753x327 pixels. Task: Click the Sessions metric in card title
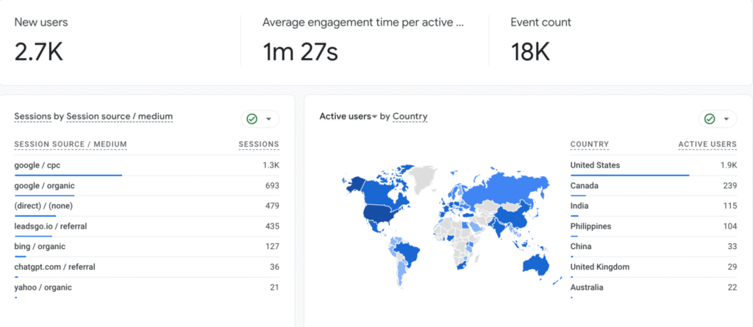click(32, 116)
